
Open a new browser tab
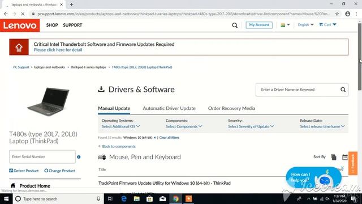(x=71, y=5)
